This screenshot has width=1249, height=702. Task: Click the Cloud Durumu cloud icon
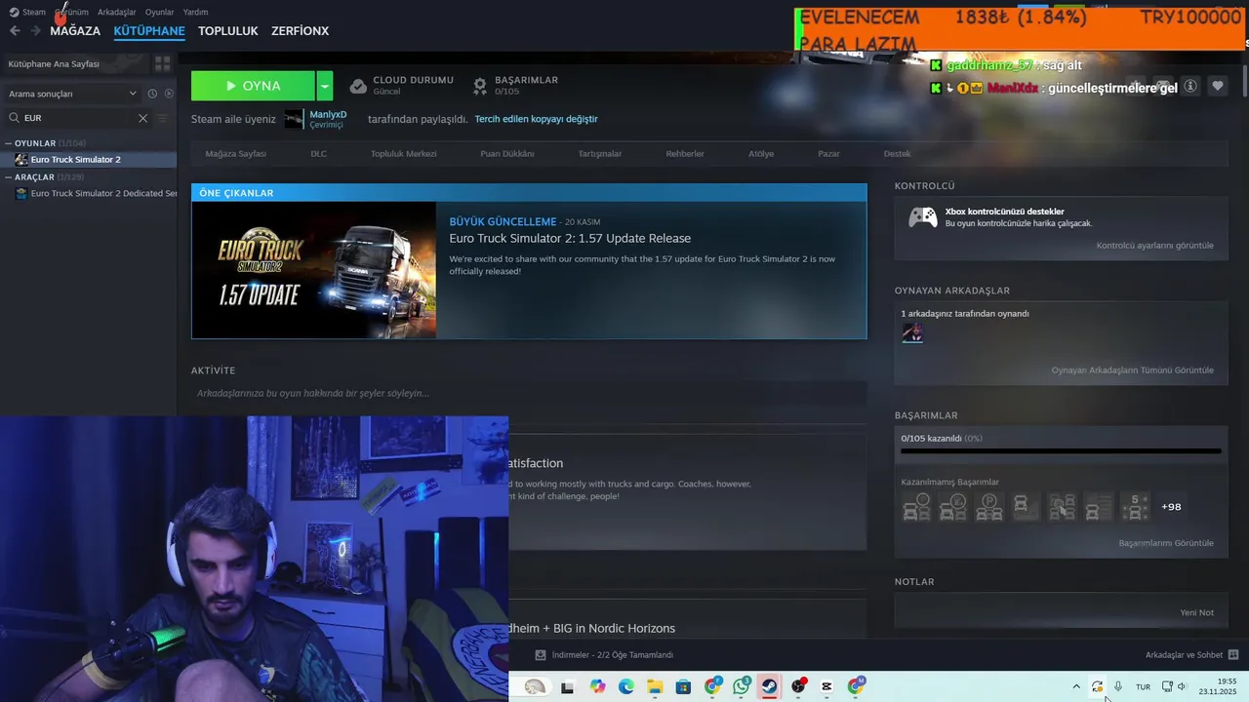(358, 86)
